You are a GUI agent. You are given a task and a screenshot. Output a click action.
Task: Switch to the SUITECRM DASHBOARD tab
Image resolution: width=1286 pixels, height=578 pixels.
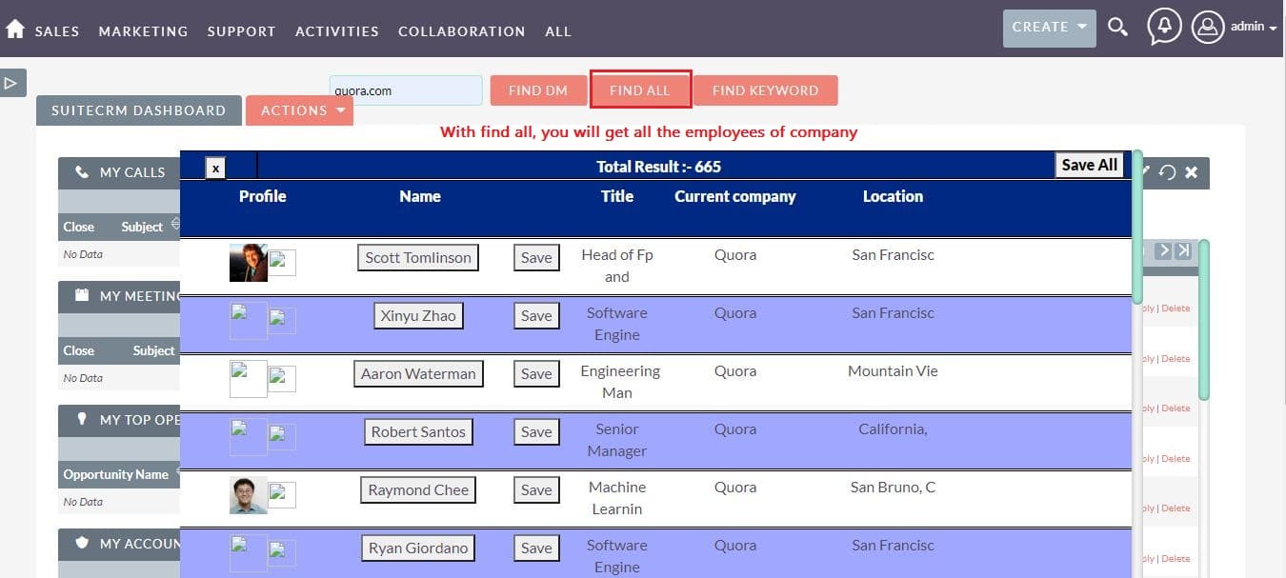pos(139,110)
